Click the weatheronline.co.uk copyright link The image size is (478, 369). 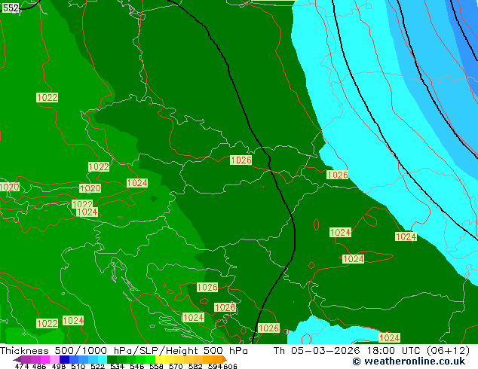[409, 361]
